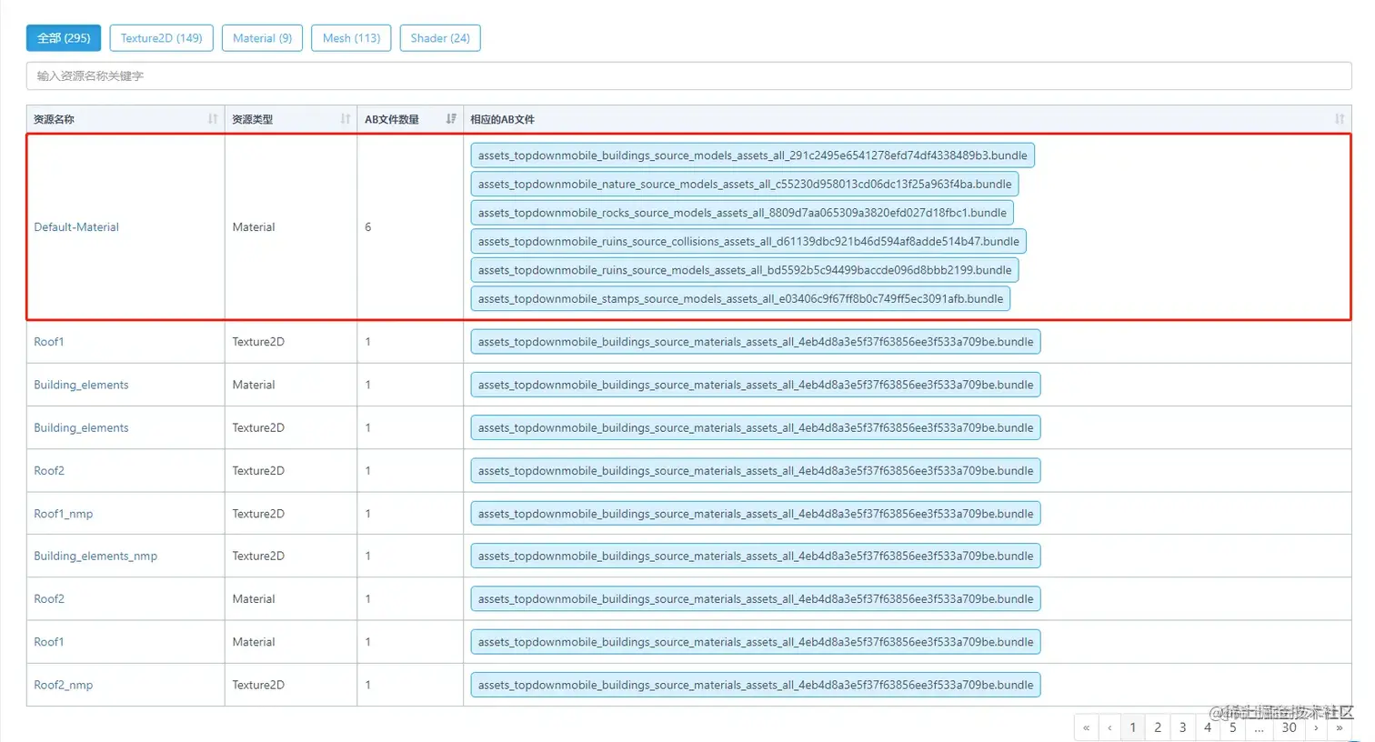Click the pagination ellipsis
This screenshot has height=742, width=1375.
tap(1259, 727)
